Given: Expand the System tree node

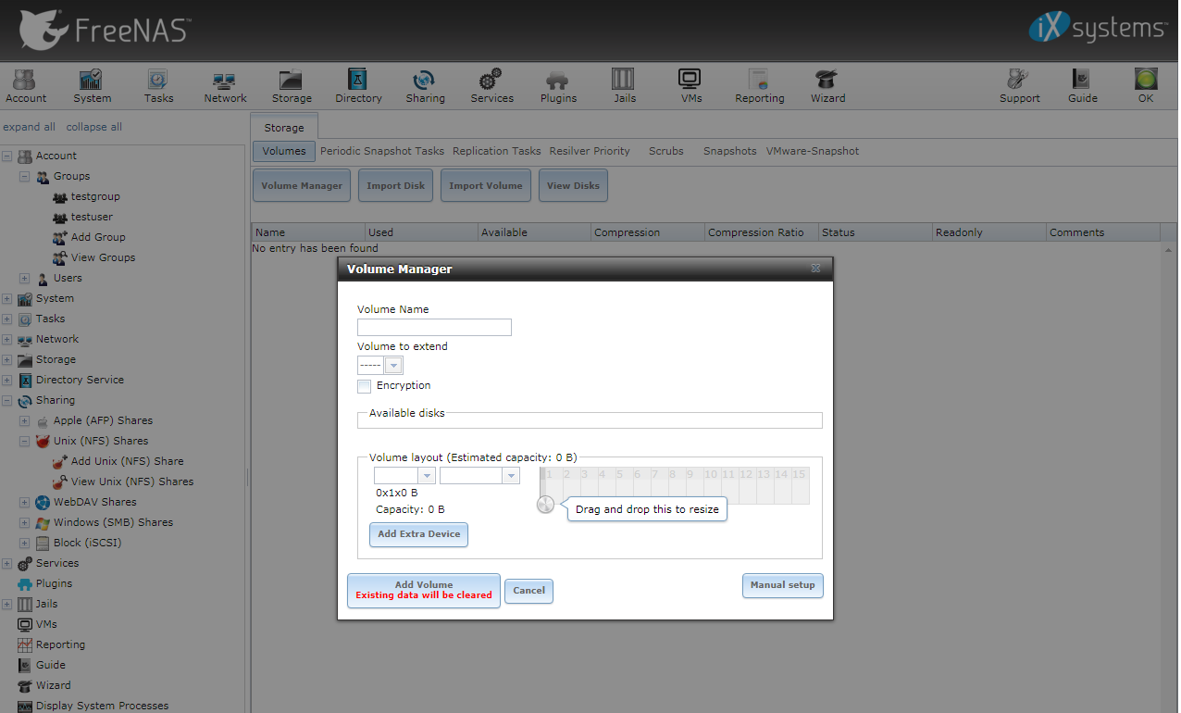Looking at the screenshot, I should pyautogui.click(x=7, y=298).
